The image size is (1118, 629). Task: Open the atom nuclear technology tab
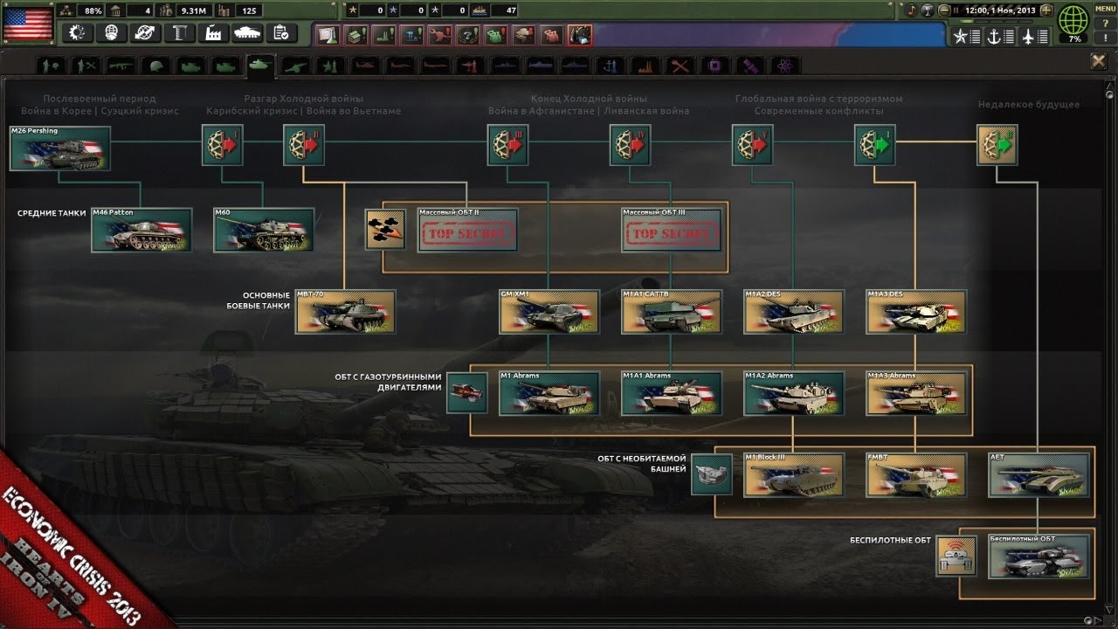coord(785,66)
